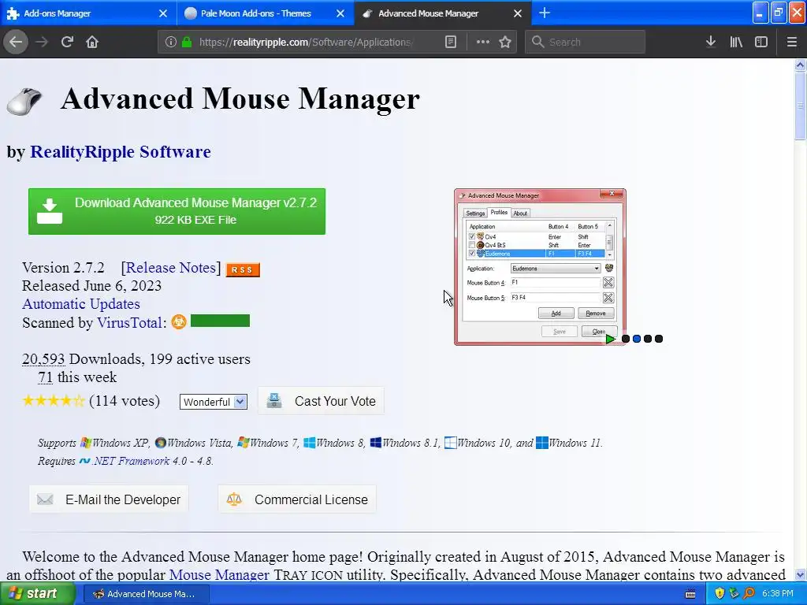Open the Windows start menu
This screenshot has width=807, height=605.
click(37, 594)
